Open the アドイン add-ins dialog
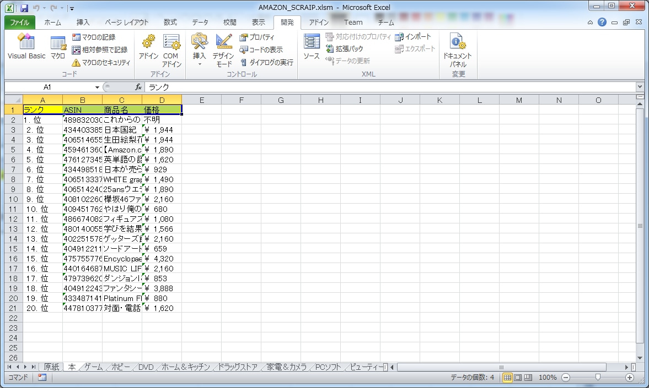Viewport: 649px width, 388px height. point(148,47)
